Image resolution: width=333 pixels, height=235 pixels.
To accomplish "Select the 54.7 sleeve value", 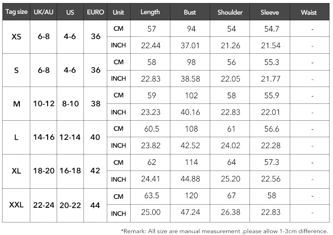I will (x=272, y=29).
